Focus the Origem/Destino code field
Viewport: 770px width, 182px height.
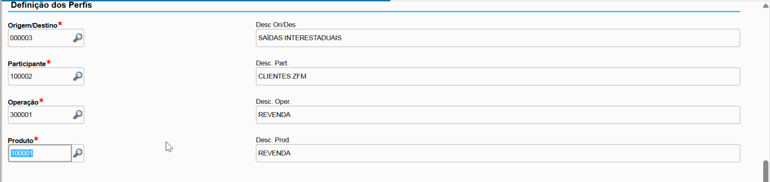coord(39,38)
